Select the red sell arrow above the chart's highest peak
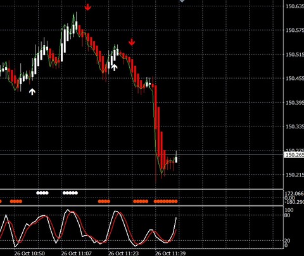The width and height of the screenshot is (304, 256). pyautogui.click(x=87, y=7)
